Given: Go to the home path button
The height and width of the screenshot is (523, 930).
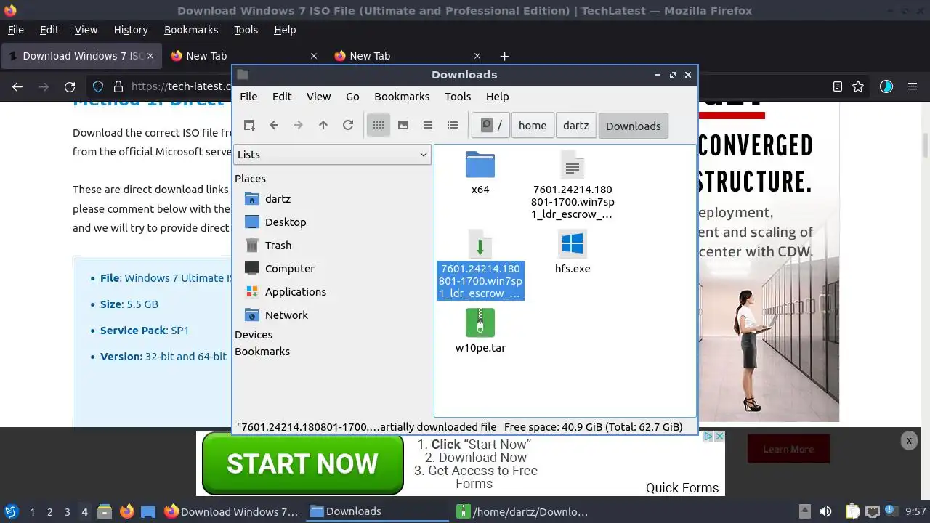Looking at the screenshot, I should click(x=533, y=125).
